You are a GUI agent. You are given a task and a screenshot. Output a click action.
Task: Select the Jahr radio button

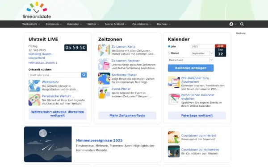(x=169, y=46)
